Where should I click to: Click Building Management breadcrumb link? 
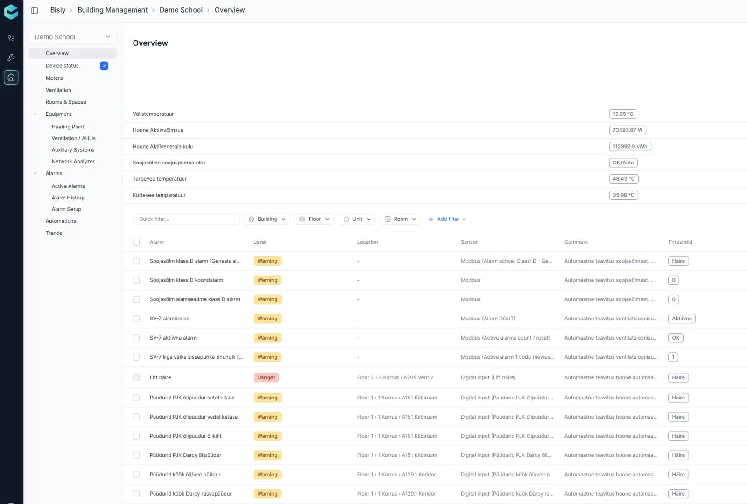[x=113, y=10]
